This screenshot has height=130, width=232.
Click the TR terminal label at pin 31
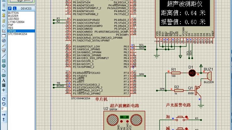click(x=58, y=83)
